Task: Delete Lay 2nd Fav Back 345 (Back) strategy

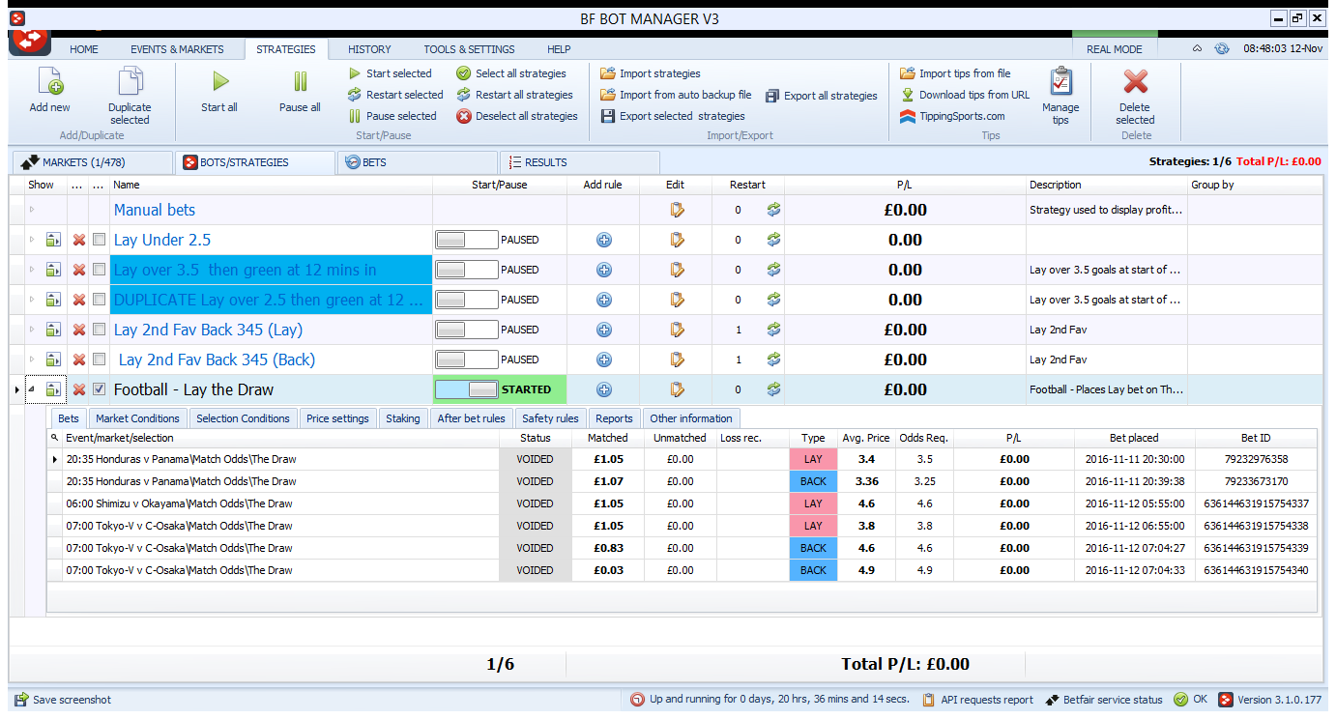Action: coord(79,359)
